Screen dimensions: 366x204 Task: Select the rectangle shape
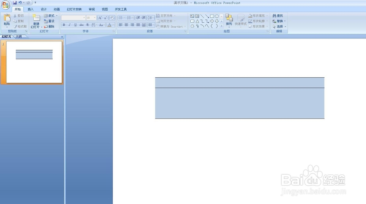point(212,16)
